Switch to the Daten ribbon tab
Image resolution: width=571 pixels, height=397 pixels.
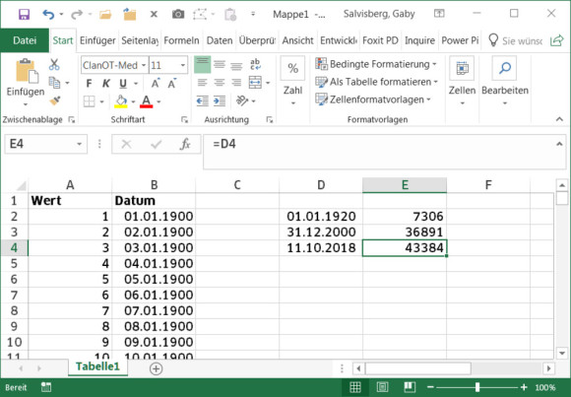point(220,40)
